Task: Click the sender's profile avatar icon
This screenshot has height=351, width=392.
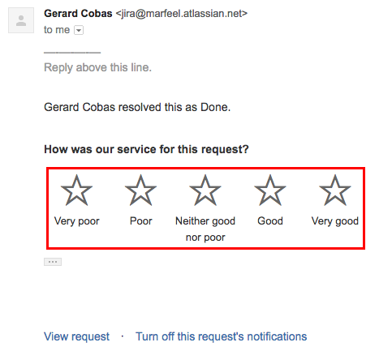Action: pyautogui.click(x=21, y=20)
